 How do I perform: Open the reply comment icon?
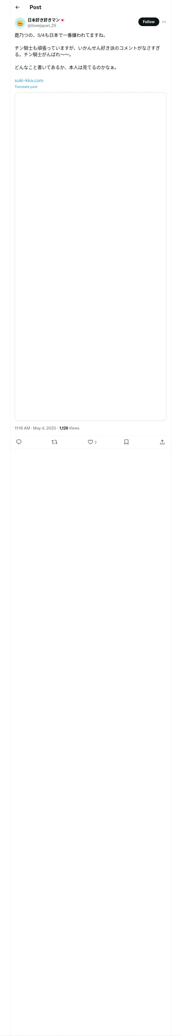(19, 442)
